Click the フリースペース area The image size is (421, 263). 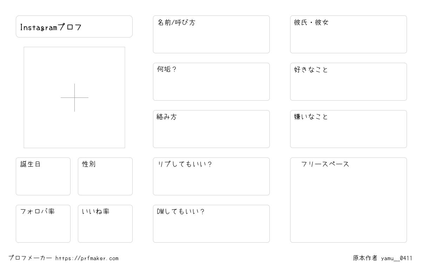tap(348, 200)
